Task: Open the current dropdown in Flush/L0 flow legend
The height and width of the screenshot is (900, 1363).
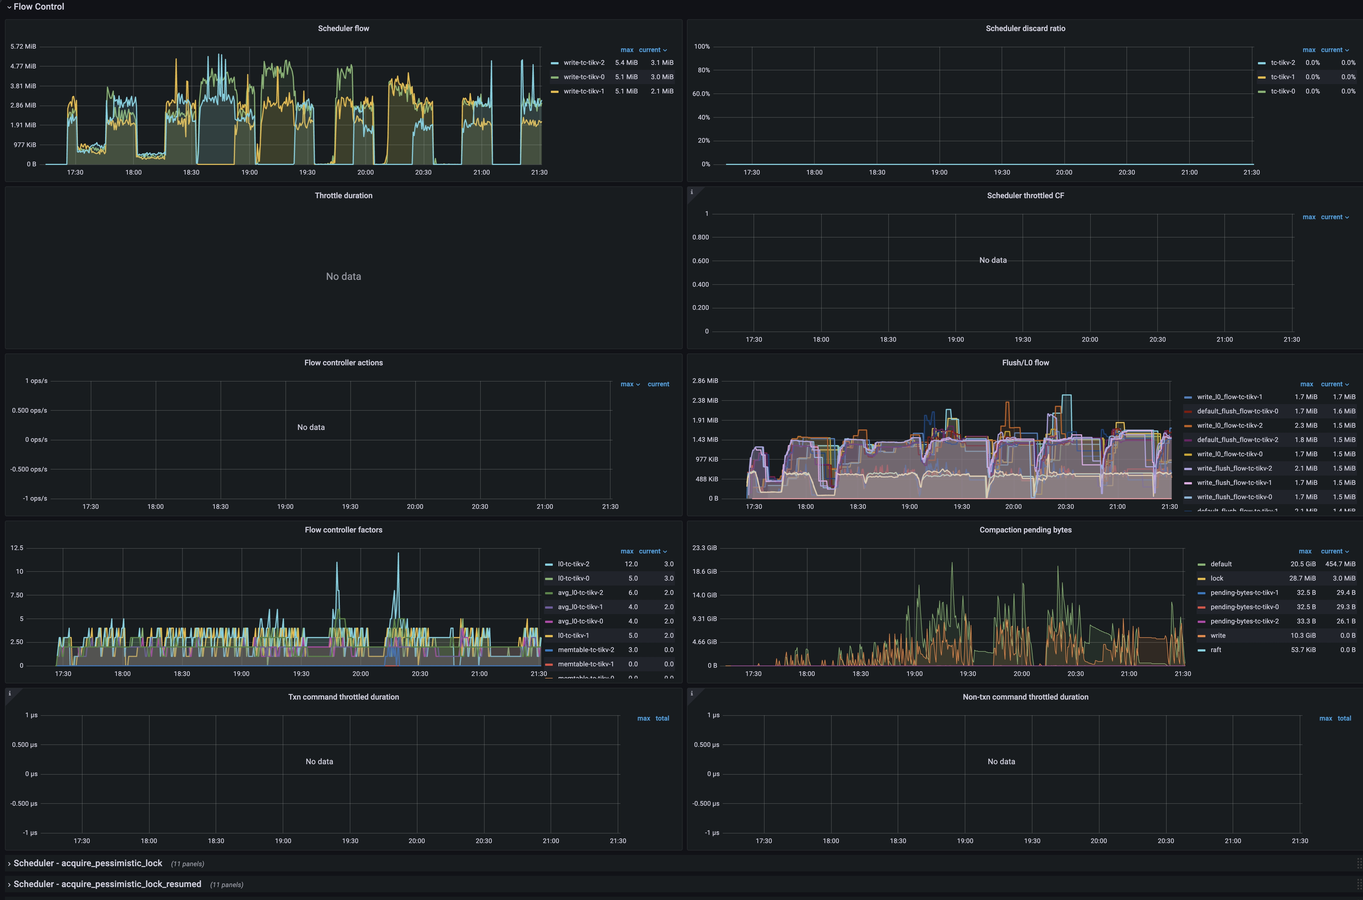Action: pos(1334,384)
